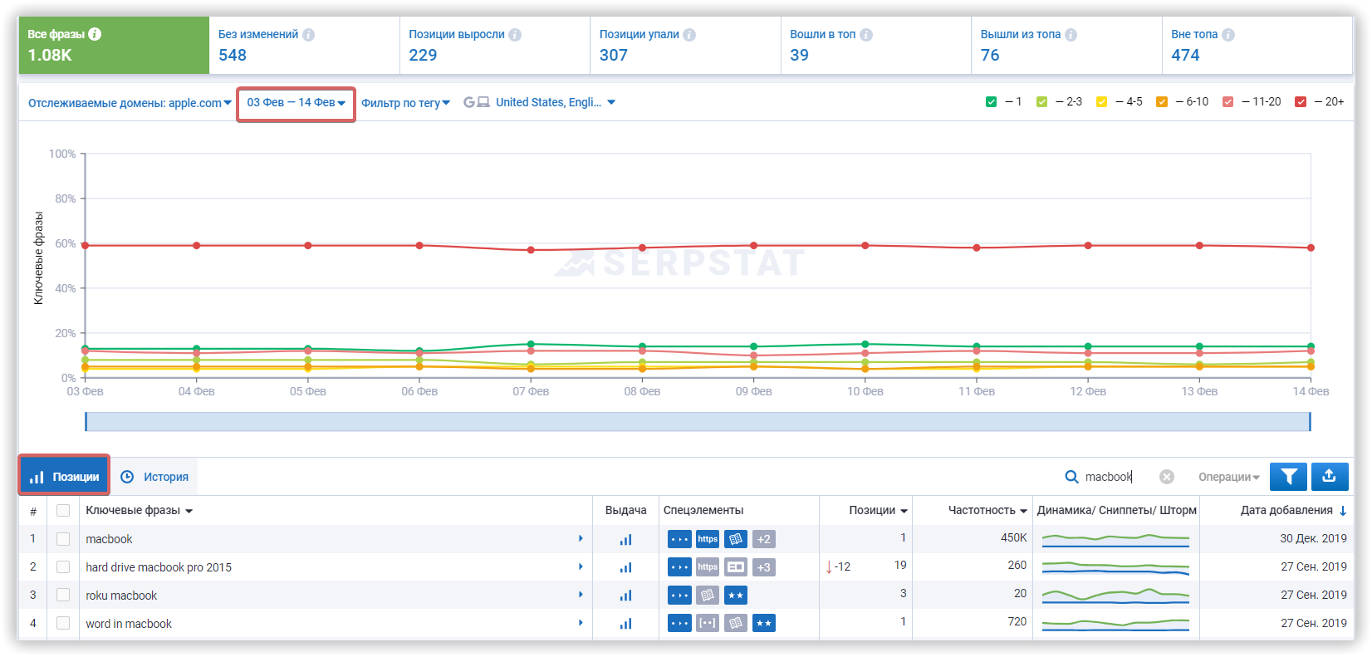The image size is (1372, 657).
Task: Clear the macbook search field
Action: [x=1167, y=477]
